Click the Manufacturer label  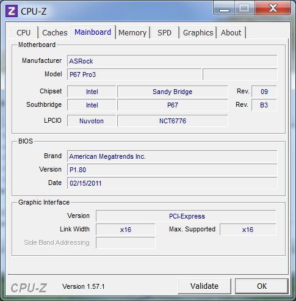point(42,60)
